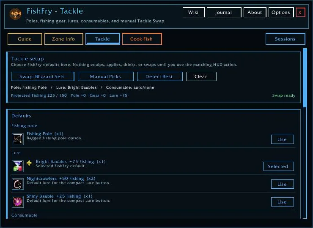The image size is (313, 228).
Task: Click Selected button for Bright Baubles
Action: (x=278, y=166)
